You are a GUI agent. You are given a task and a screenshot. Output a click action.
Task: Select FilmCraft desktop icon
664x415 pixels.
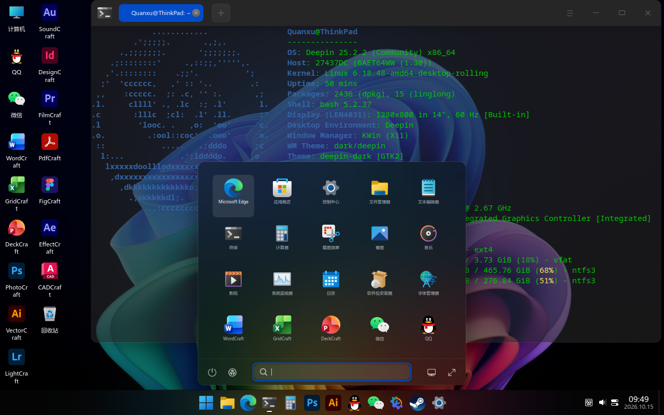tap(50, 107)
